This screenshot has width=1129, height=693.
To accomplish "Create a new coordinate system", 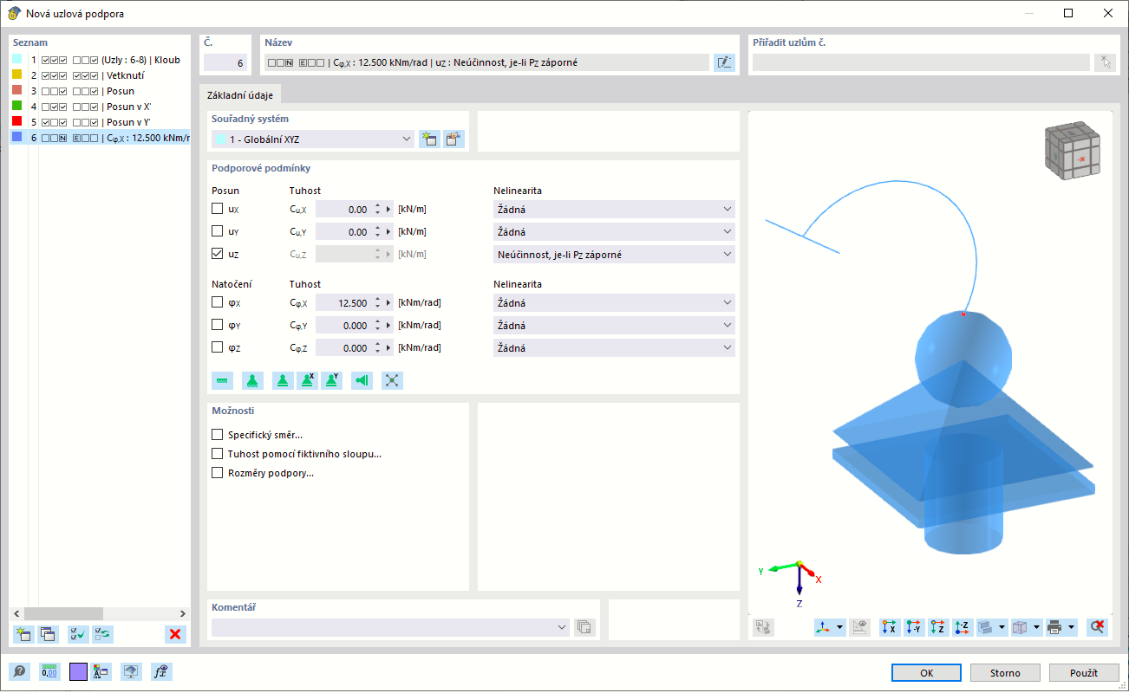I will click(x=429, y=139).
